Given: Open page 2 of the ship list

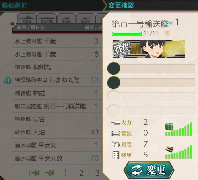Looking at the screenshot, I should click(81, 173).
